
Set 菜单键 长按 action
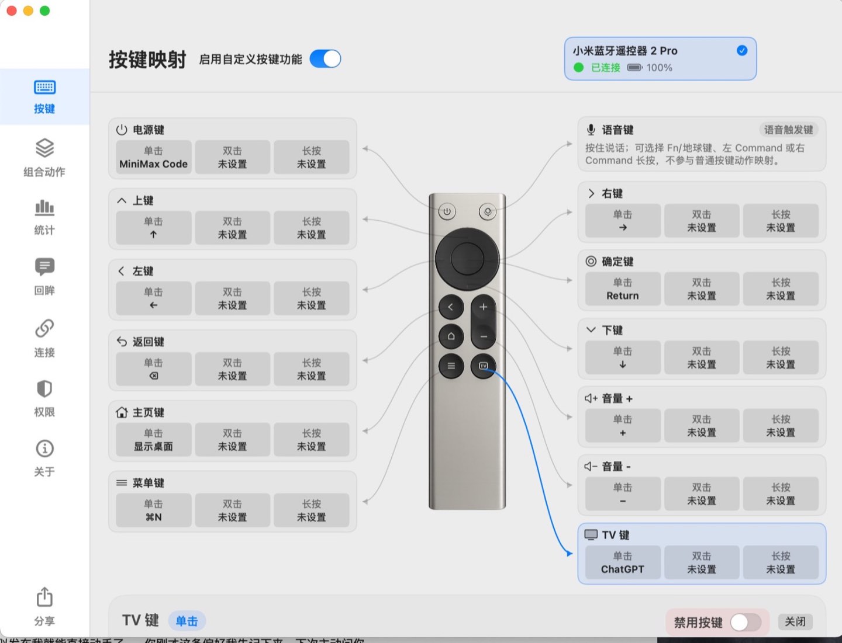point(312,510)
